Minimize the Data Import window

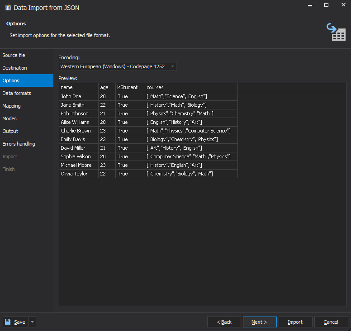(310, 5)
